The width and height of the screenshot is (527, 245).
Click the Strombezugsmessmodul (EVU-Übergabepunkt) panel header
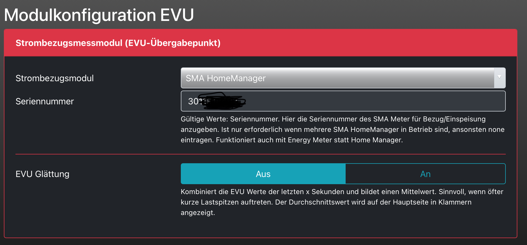click(x=118, y=43)
